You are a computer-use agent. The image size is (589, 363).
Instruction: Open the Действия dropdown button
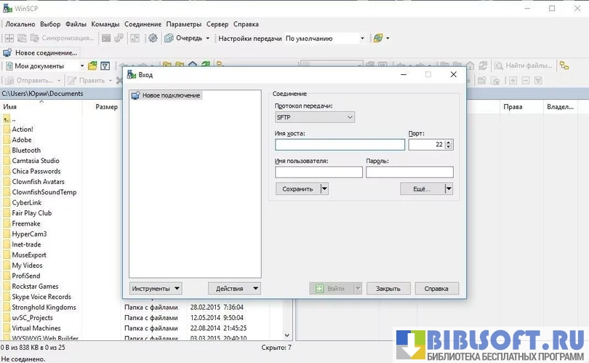click(233, 288)
